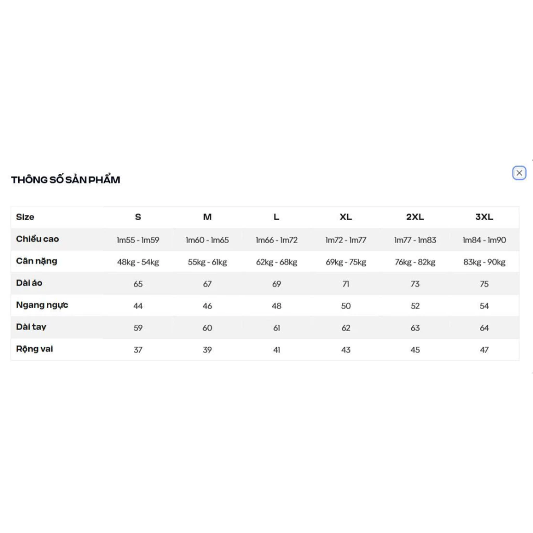This screenshot has height=533, width=533.
Task: Click the 3XL size column header
Action: (484, 217)
